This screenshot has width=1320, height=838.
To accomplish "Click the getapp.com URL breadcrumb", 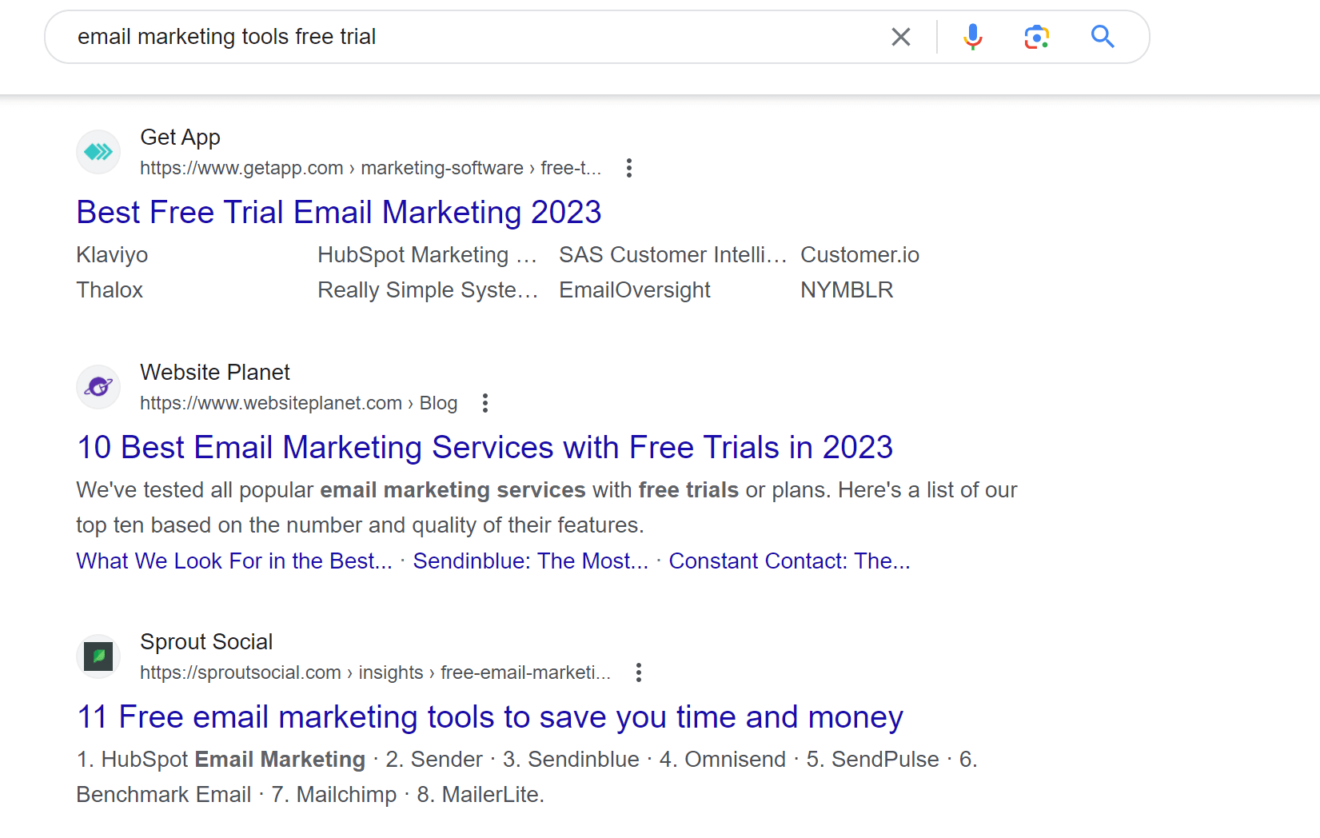I will [370, 168].
